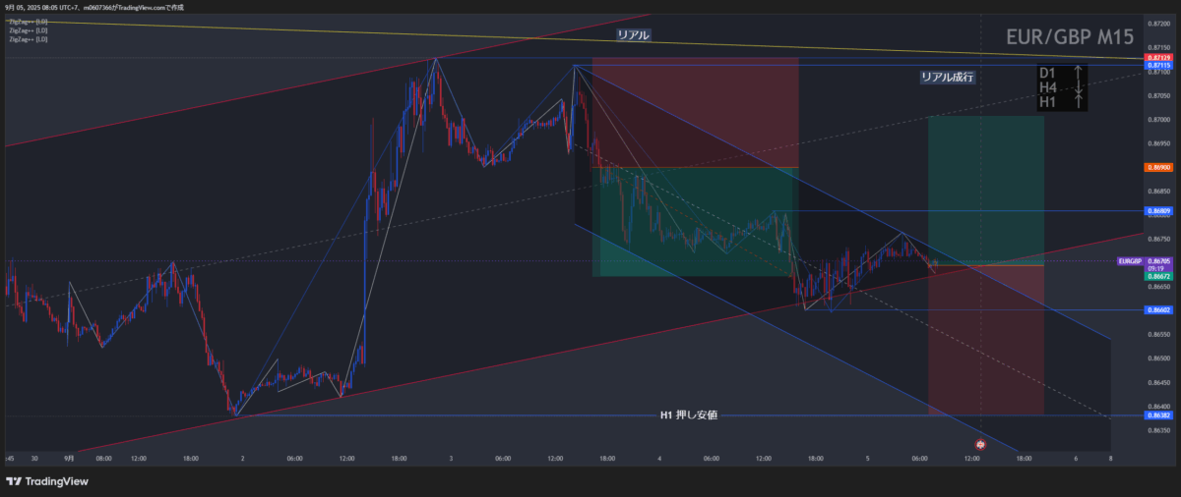Click the H4 down arrow indicator
Screen dimensions: 1181x497
point(1079,87)
